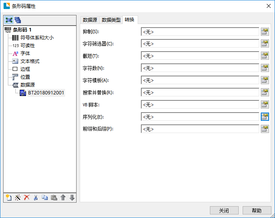This screenshot has height=218, width=275.
Task: Open the 抑制 edit button
Action: [x=265, y=31]
